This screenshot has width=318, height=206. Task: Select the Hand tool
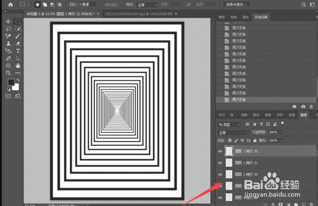(x=18, y=66)
